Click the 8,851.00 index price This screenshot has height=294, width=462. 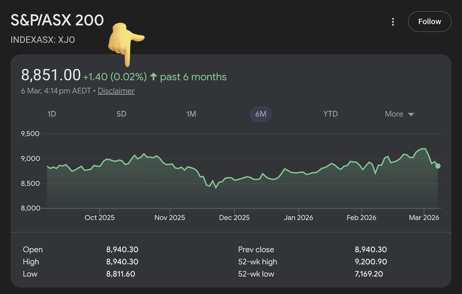tap(51, 75)
